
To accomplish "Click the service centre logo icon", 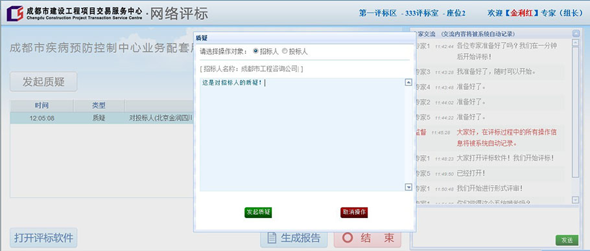I will pyautogui.click(x=15, y=14).
